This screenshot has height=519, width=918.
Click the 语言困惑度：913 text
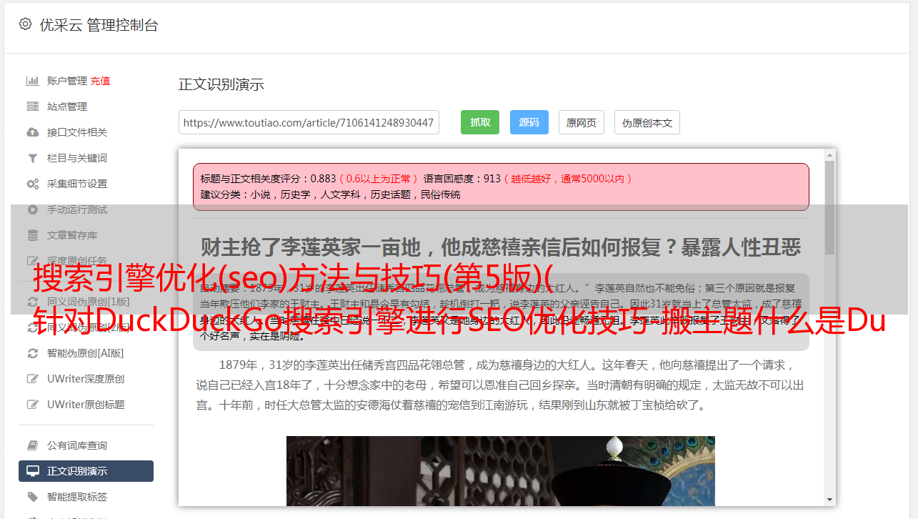(462, 179)
